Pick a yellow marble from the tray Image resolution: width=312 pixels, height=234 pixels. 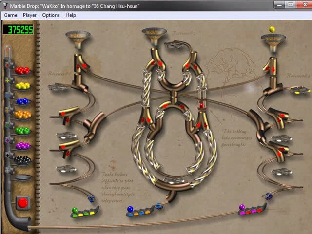[x=22, y=86]
